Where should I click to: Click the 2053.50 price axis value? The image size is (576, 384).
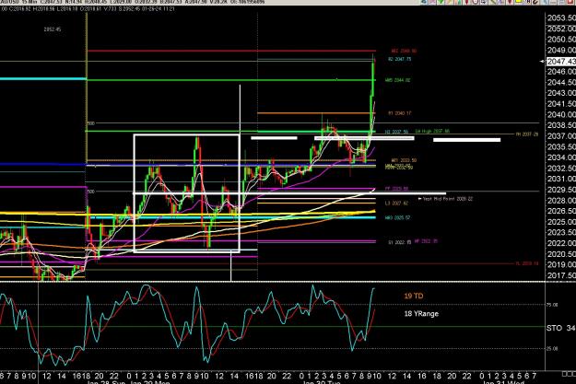click(561, 18)
